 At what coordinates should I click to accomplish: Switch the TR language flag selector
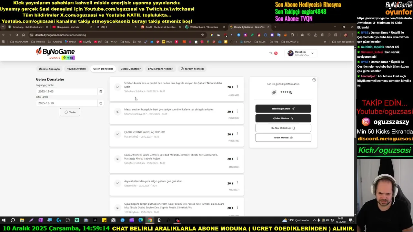[273, 53]
